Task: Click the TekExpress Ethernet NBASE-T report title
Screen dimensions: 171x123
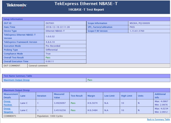Action: click(x=86, y=4)
